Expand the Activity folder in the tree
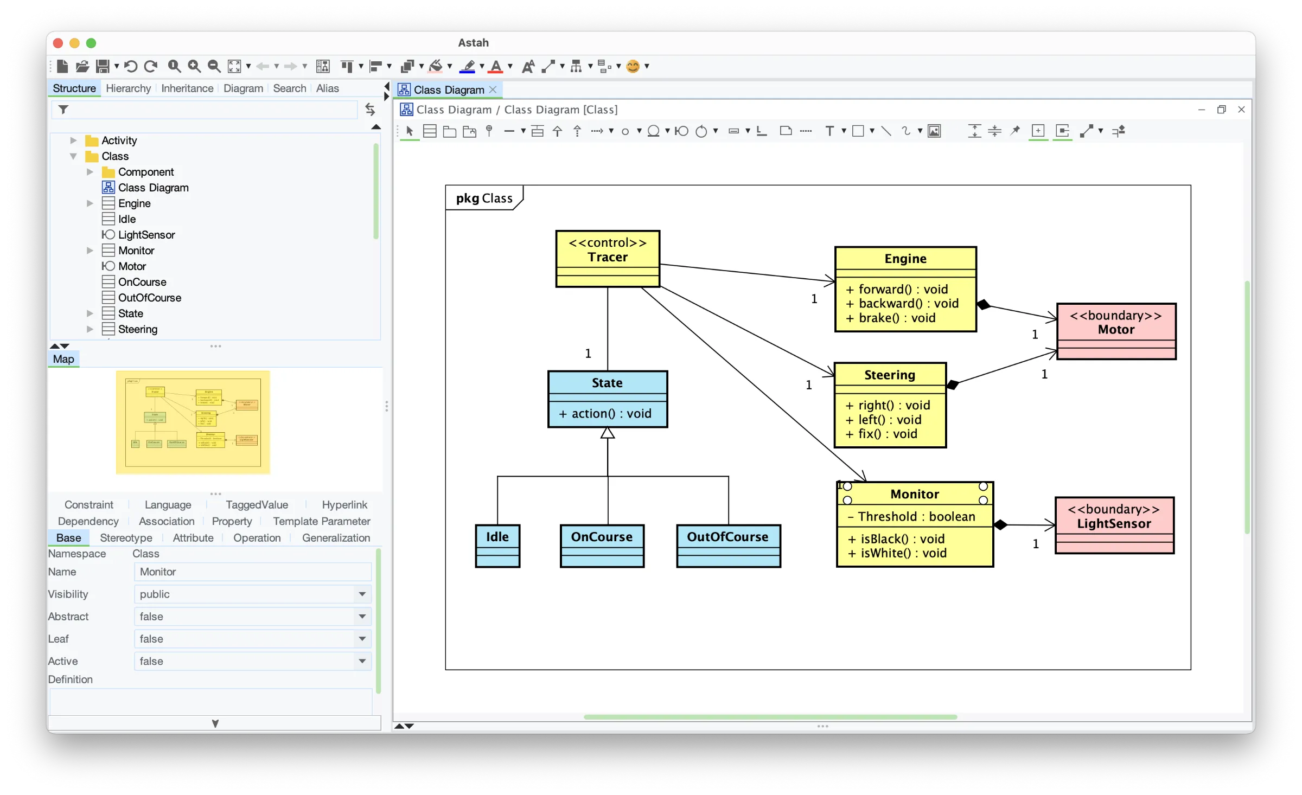 [x=74, y=140]
